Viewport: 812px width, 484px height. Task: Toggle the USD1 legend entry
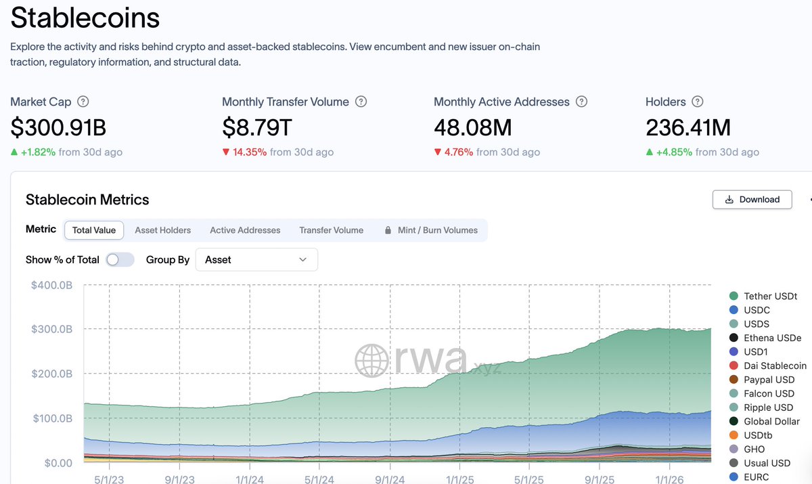point(748,352)
